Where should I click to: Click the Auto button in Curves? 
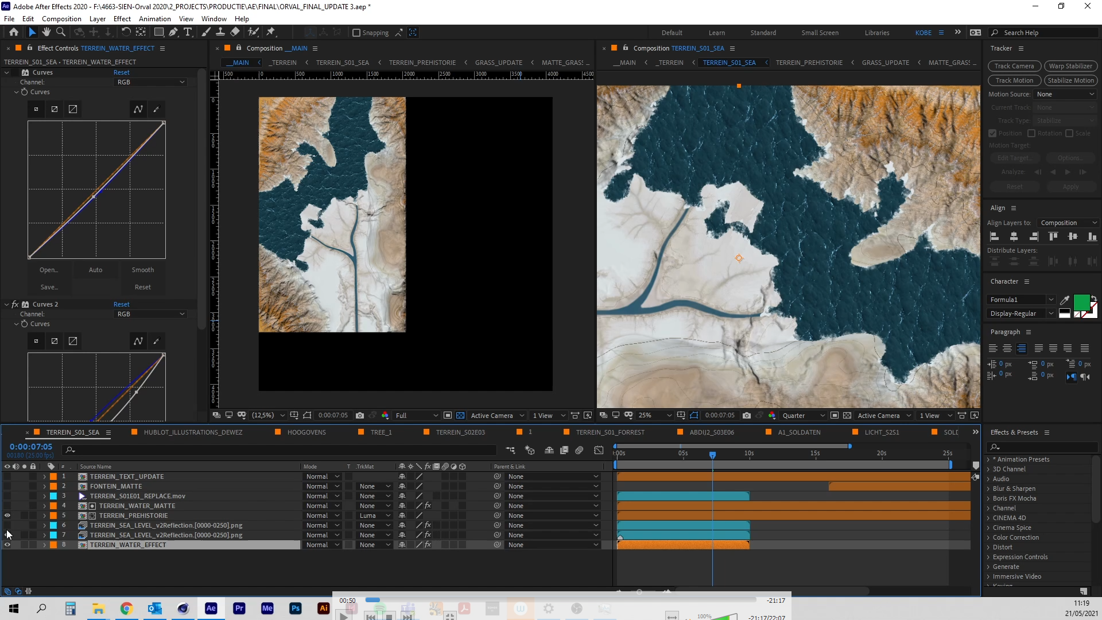tap(95, 270)
